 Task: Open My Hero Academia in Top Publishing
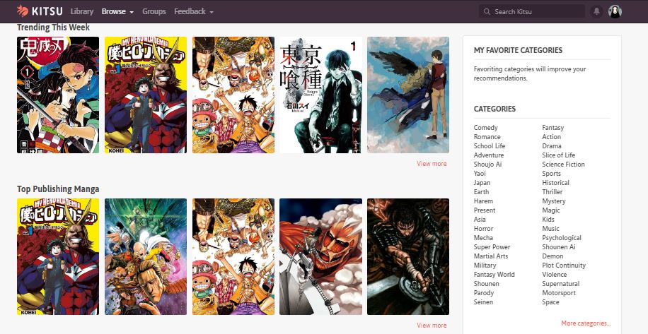[58, 256]
